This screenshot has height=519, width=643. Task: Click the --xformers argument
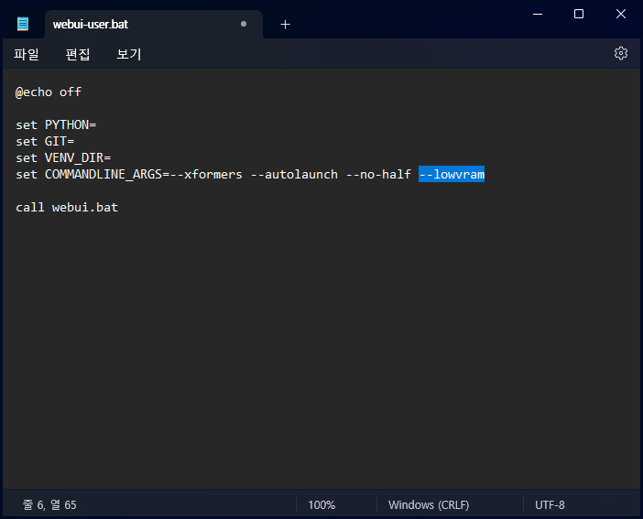(x=206, y=174)
